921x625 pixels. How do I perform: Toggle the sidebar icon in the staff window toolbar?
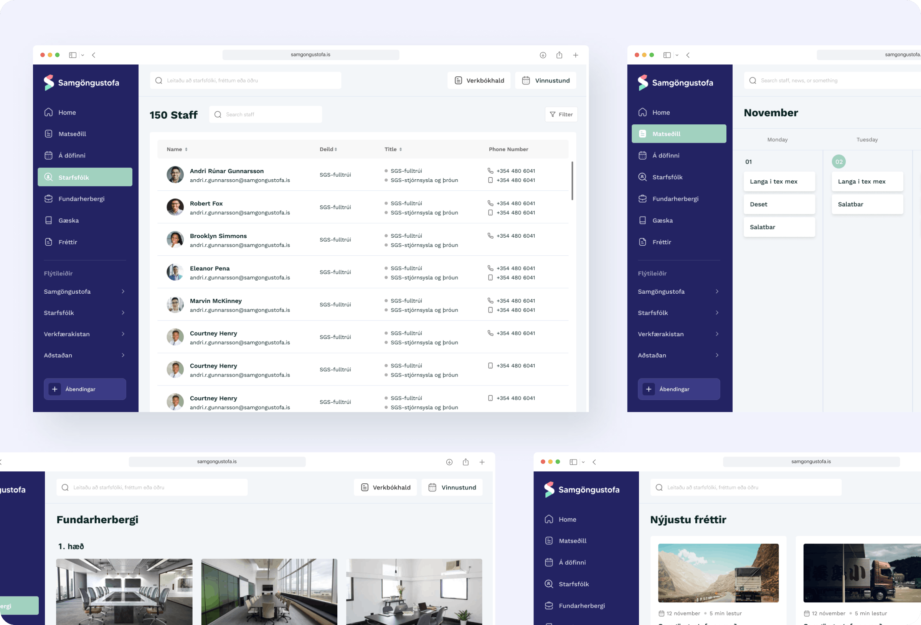coord(73,55)
